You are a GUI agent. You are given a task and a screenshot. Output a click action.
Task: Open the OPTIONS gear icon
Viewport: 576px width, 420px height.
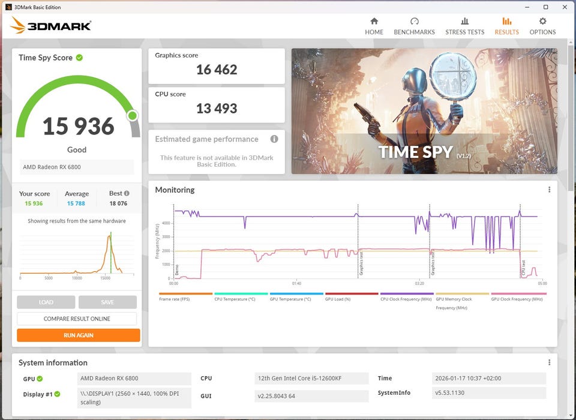point(542,21)
